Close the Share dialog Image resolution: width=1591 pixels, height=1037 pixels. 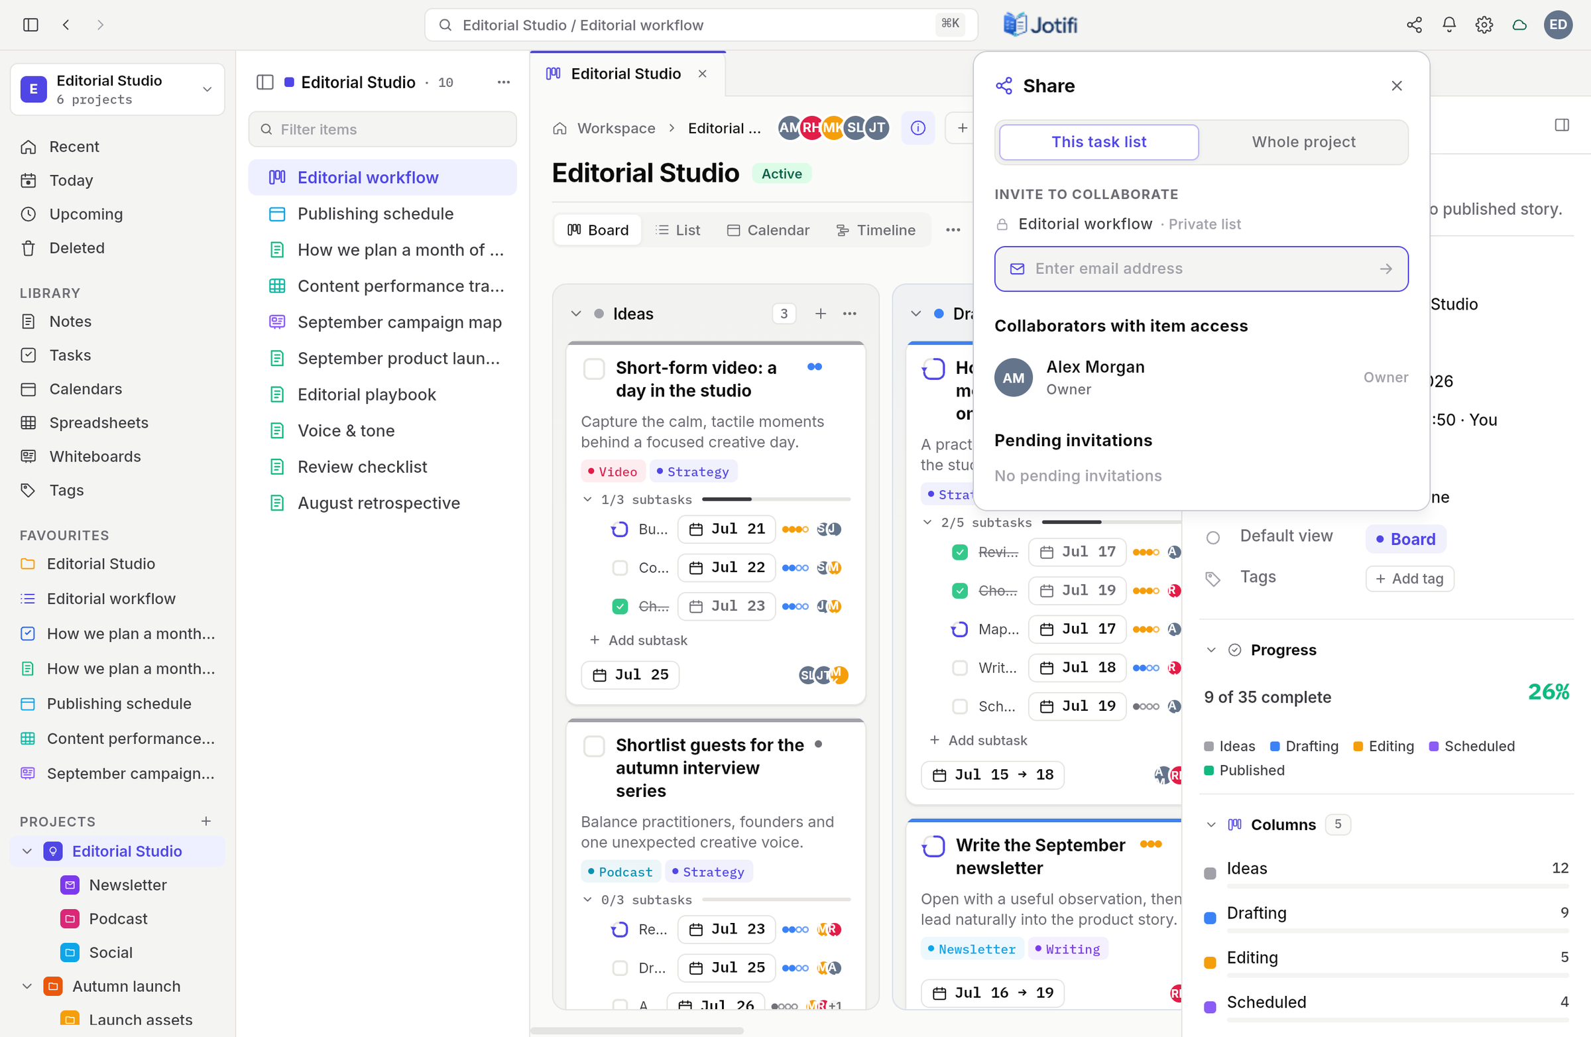(x=1397, y=86)
